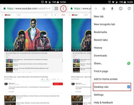The height and width of the screenshot is (105, 134).
Task: Click Show More under the description, left screenshot
Action: pos(11,92)
